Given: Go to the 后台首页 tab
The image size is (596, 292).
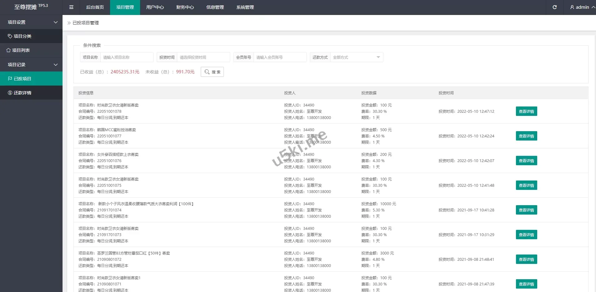Looking at the screenshot, I should coord(95,7).
